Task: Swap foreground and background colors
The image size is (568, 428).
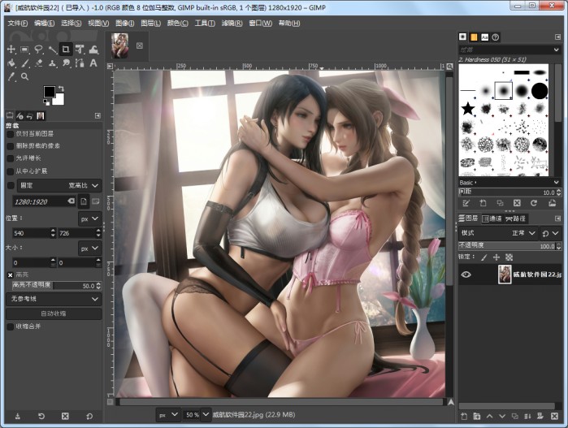Action: (x=61, y=89)
